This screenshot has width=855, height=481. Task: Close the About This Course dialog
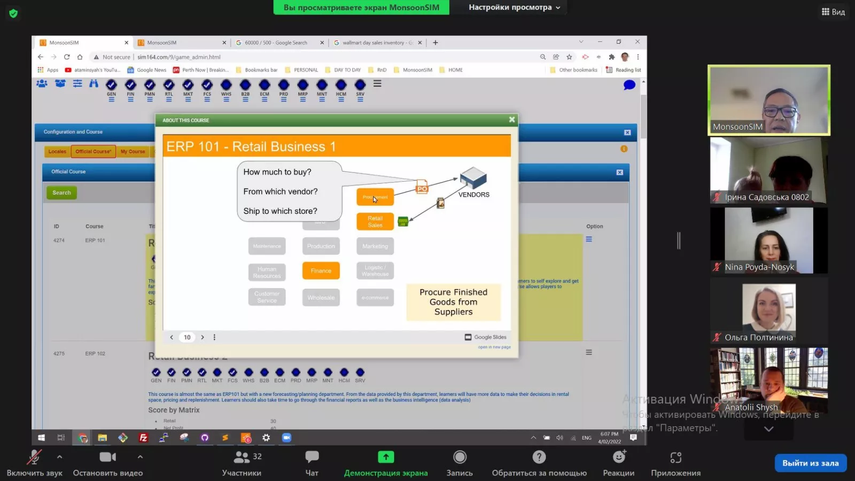(x=512, y=120)
